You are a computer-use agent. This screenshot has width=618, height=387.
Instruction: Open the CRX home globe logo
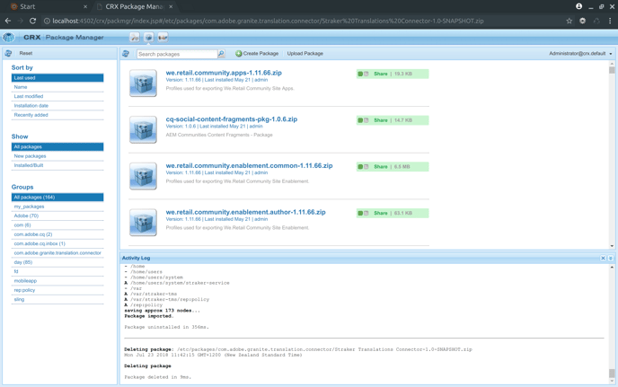pos(8,37)
